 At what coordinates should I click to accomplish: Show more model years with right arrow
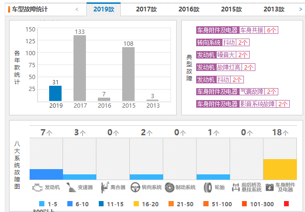pos(301,10)
